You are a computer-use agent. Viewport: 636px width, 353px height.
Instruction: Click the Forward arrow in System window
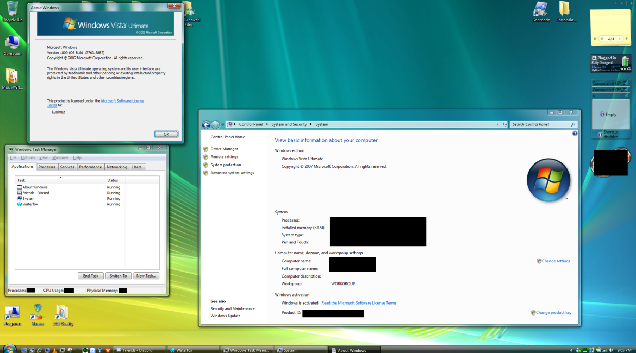click(215, 124)
